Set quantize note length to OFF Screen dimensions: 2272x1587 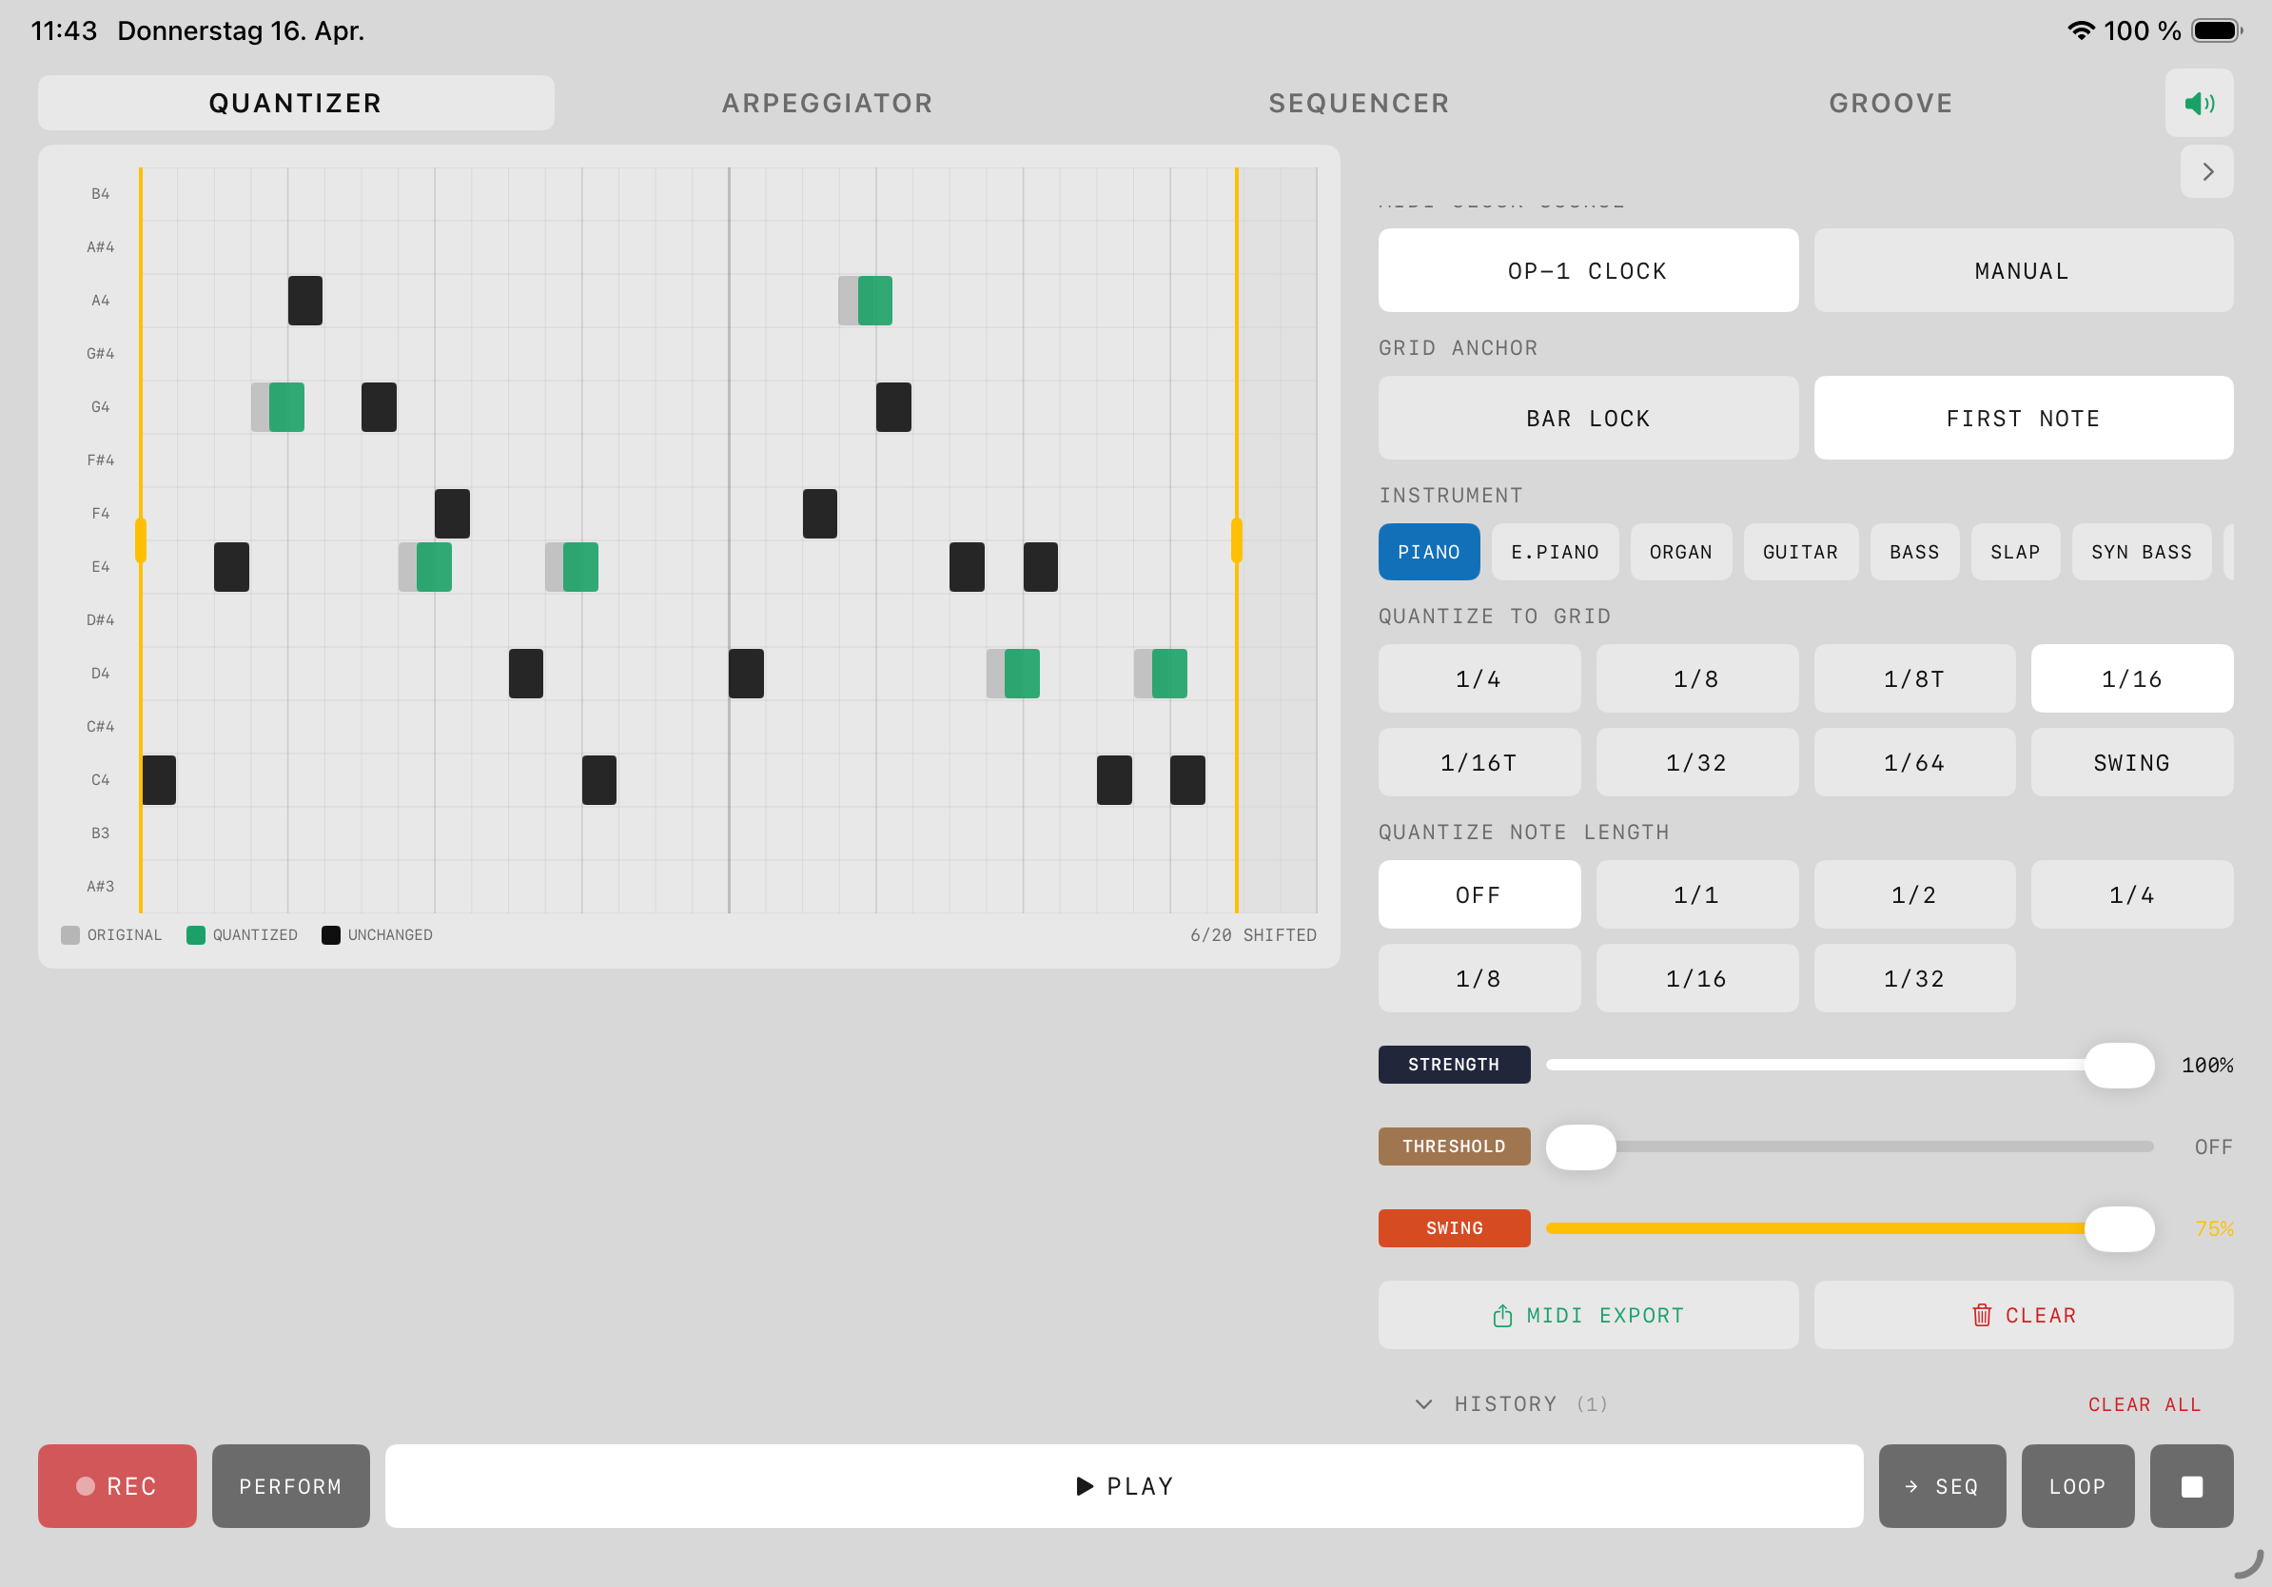(x=1479, y=893)
